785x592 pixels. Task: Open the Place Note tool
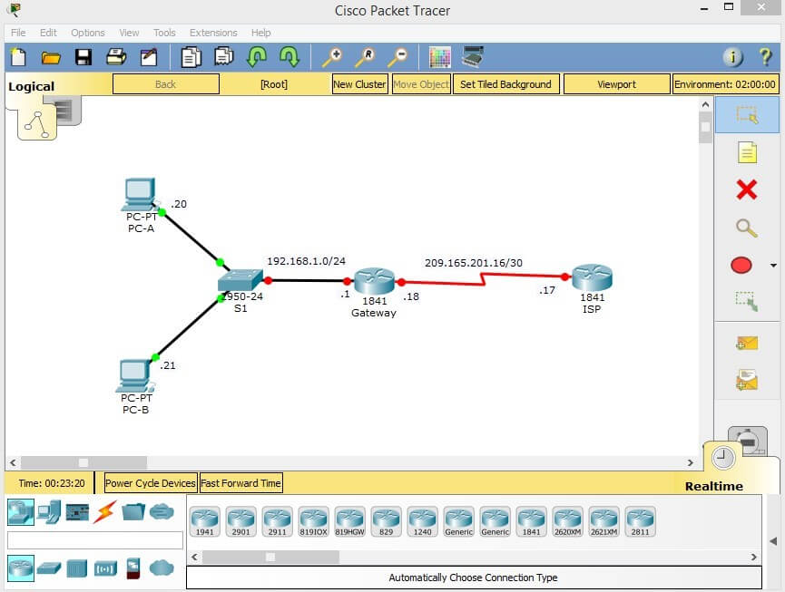coord(747,152)
